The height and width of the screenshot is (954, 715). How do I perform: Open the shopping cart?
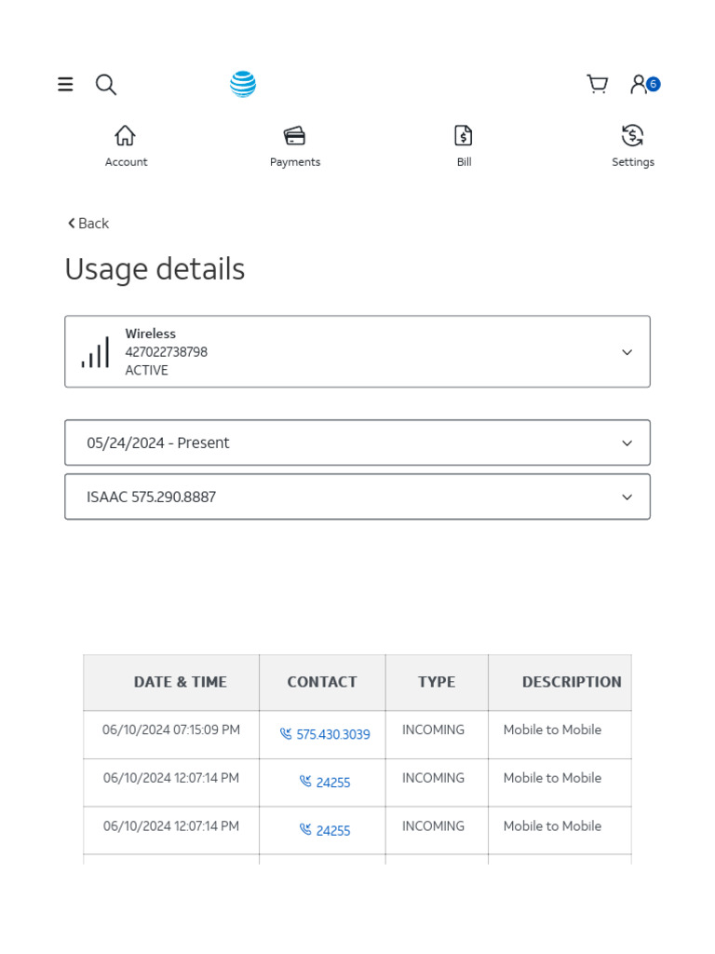[x=597, y=84]
